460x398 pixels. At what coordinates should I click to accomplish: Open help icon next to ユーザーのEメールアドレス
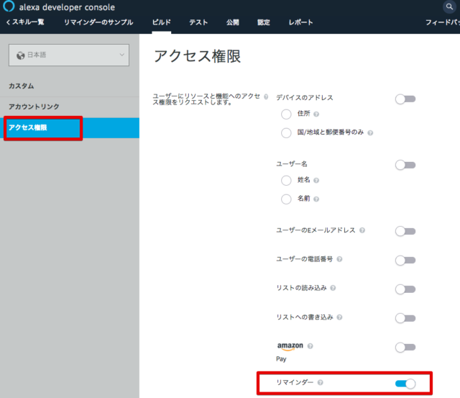pos(362,230)
